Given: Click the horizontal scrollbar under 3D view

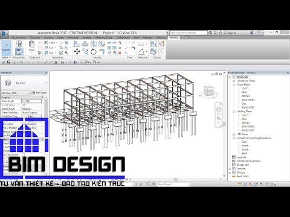Looking at the screenshot, I should 175,179.
